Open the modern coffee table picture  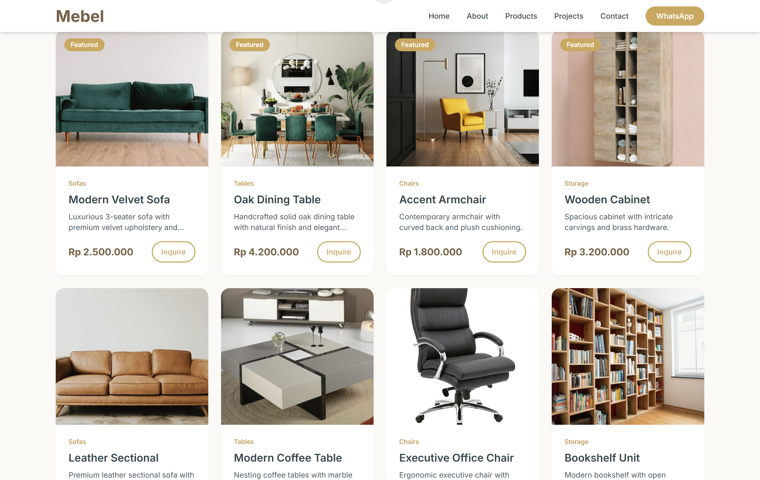pos(297,356)
